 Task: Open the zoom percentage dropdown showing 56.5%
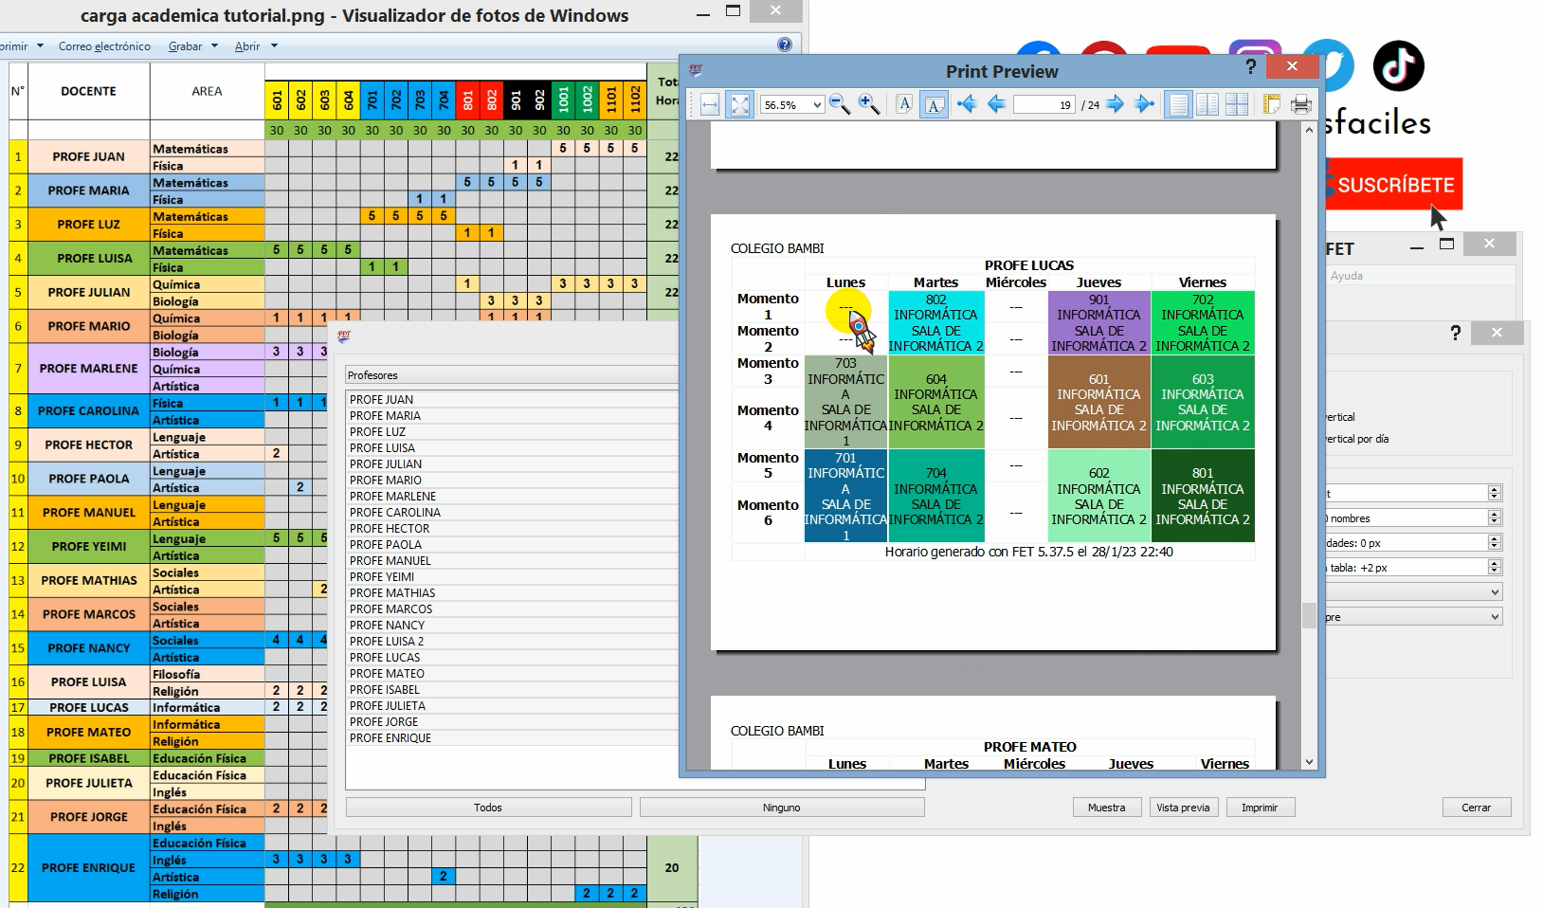pos(791,104)
